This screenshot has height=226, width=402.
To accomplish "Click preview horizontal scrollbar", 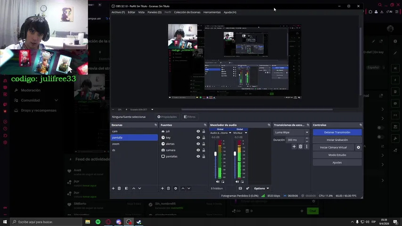I will [257, 109].
